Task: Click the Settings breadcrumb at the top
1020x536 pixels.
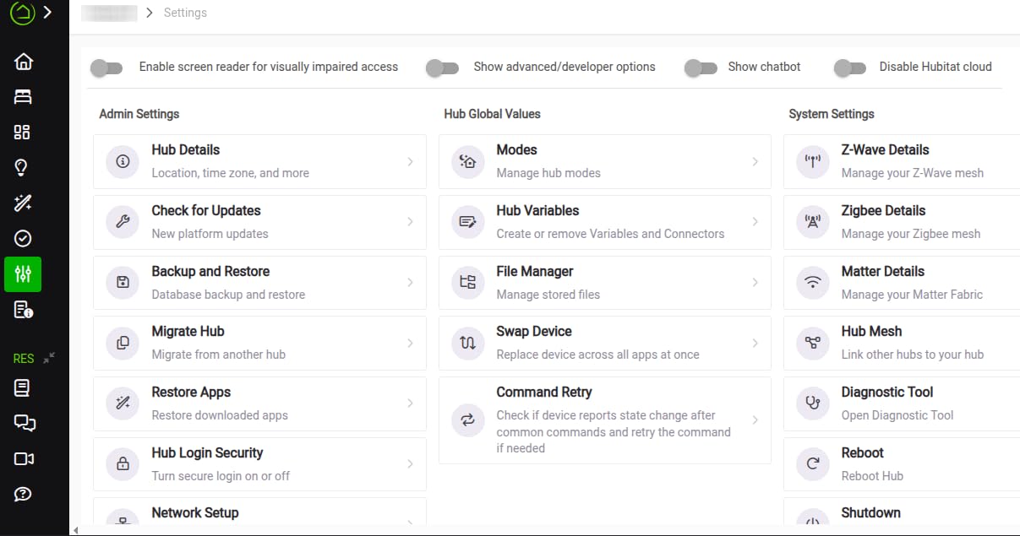Action: pyautogui.click(x=185, y=13)
